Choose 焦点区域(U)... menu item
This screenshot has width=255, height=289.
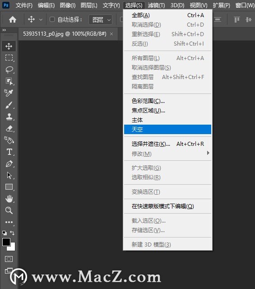click(x=167, y=110)
